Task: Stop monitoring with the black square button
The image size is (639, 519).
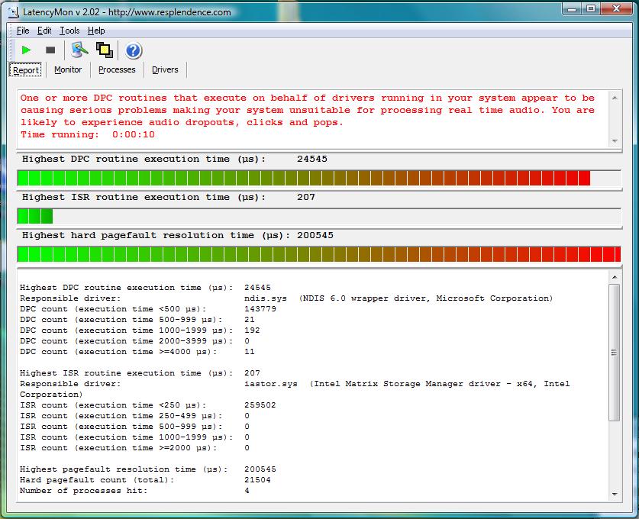Action: tap(50, 50)
